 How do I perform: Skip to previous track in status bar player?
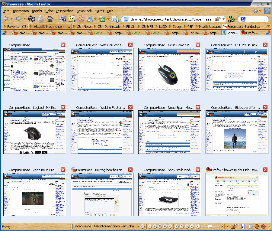[149, 226]
